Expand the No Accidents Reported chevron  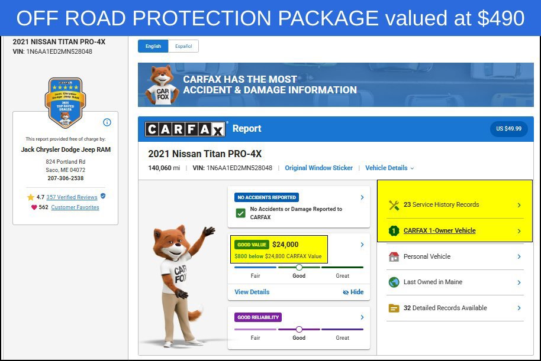[x=362, y=197]
